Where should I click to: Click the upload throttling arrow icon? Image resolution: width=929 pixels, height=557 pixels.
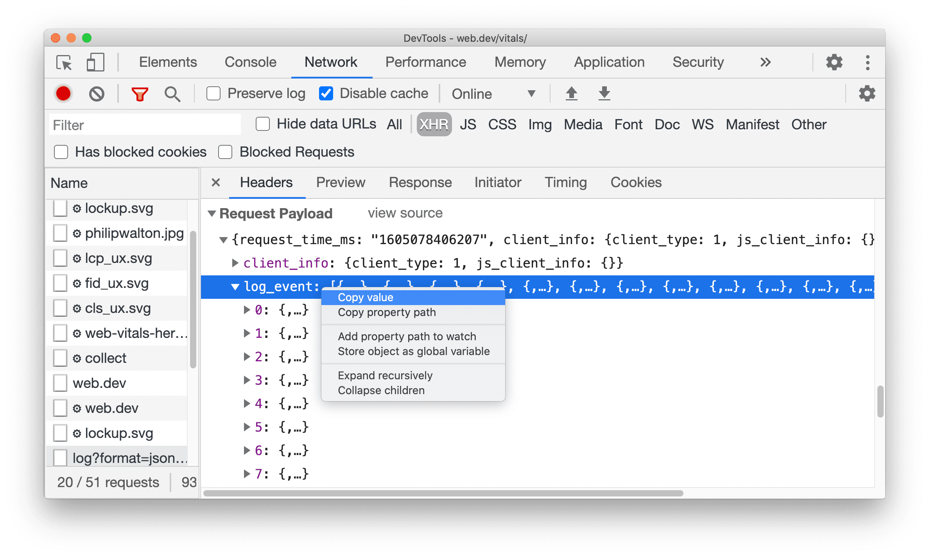pos(572,93)
